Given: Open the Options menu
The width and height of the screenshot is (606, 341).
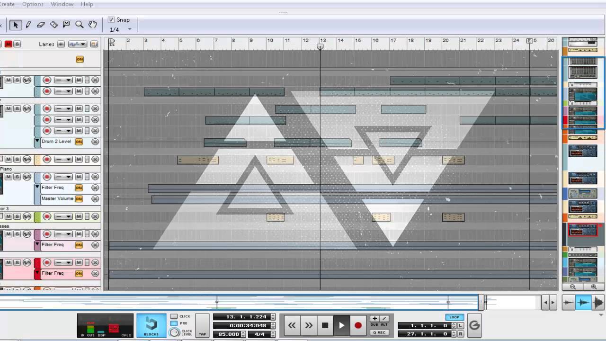Looking at the screenshot, I should tap(33, 4).
